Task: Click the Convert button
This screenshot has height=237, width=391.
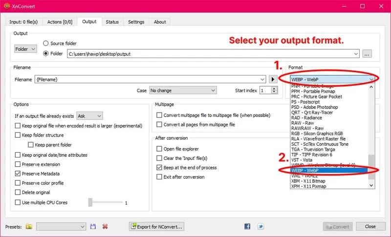Action: [338, 227]
